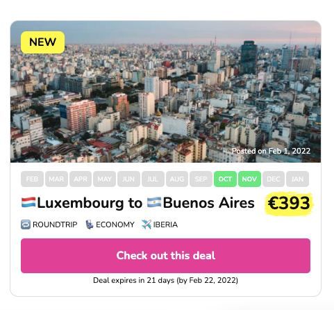Screen dimensions: 334x310
Task: Click the airplane icon beside Iberia
Action: point(147,225)
